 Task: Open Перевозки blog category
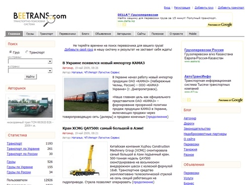pos(191,145)
